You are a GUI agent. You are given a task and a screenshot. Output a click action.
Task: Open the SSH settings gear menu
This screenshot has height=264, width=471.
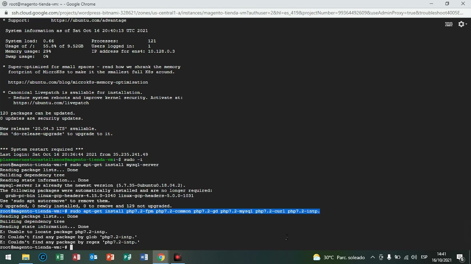pos(462,24)
